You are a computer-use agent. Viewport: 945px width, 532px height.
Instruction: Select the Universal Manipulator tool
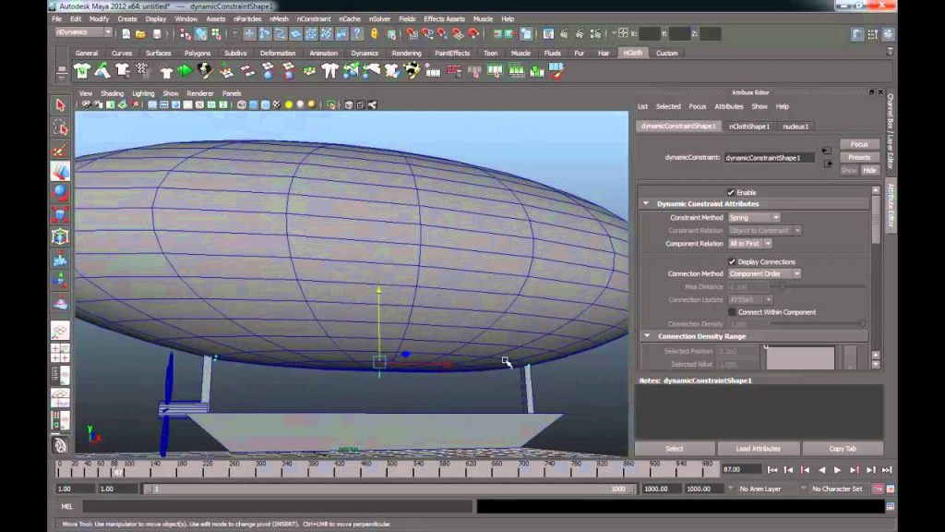(x=60, y=236)
